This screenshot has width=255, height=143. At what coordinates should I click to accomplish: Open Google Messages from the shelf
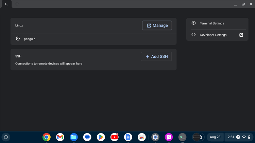[87, 137]
